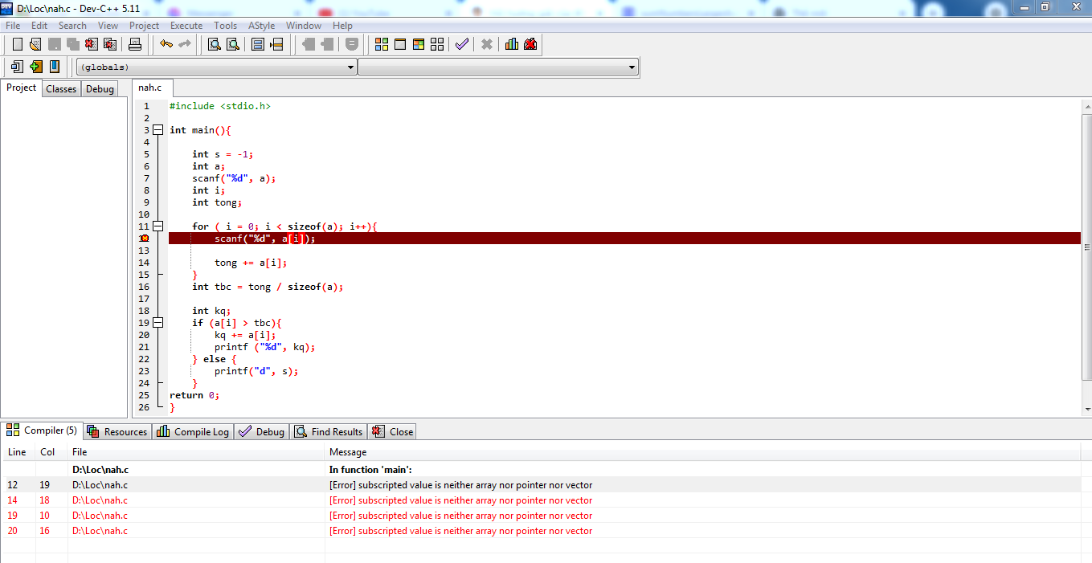Open the Find Results tab
Screen dimensions: 1092x563
329,432
